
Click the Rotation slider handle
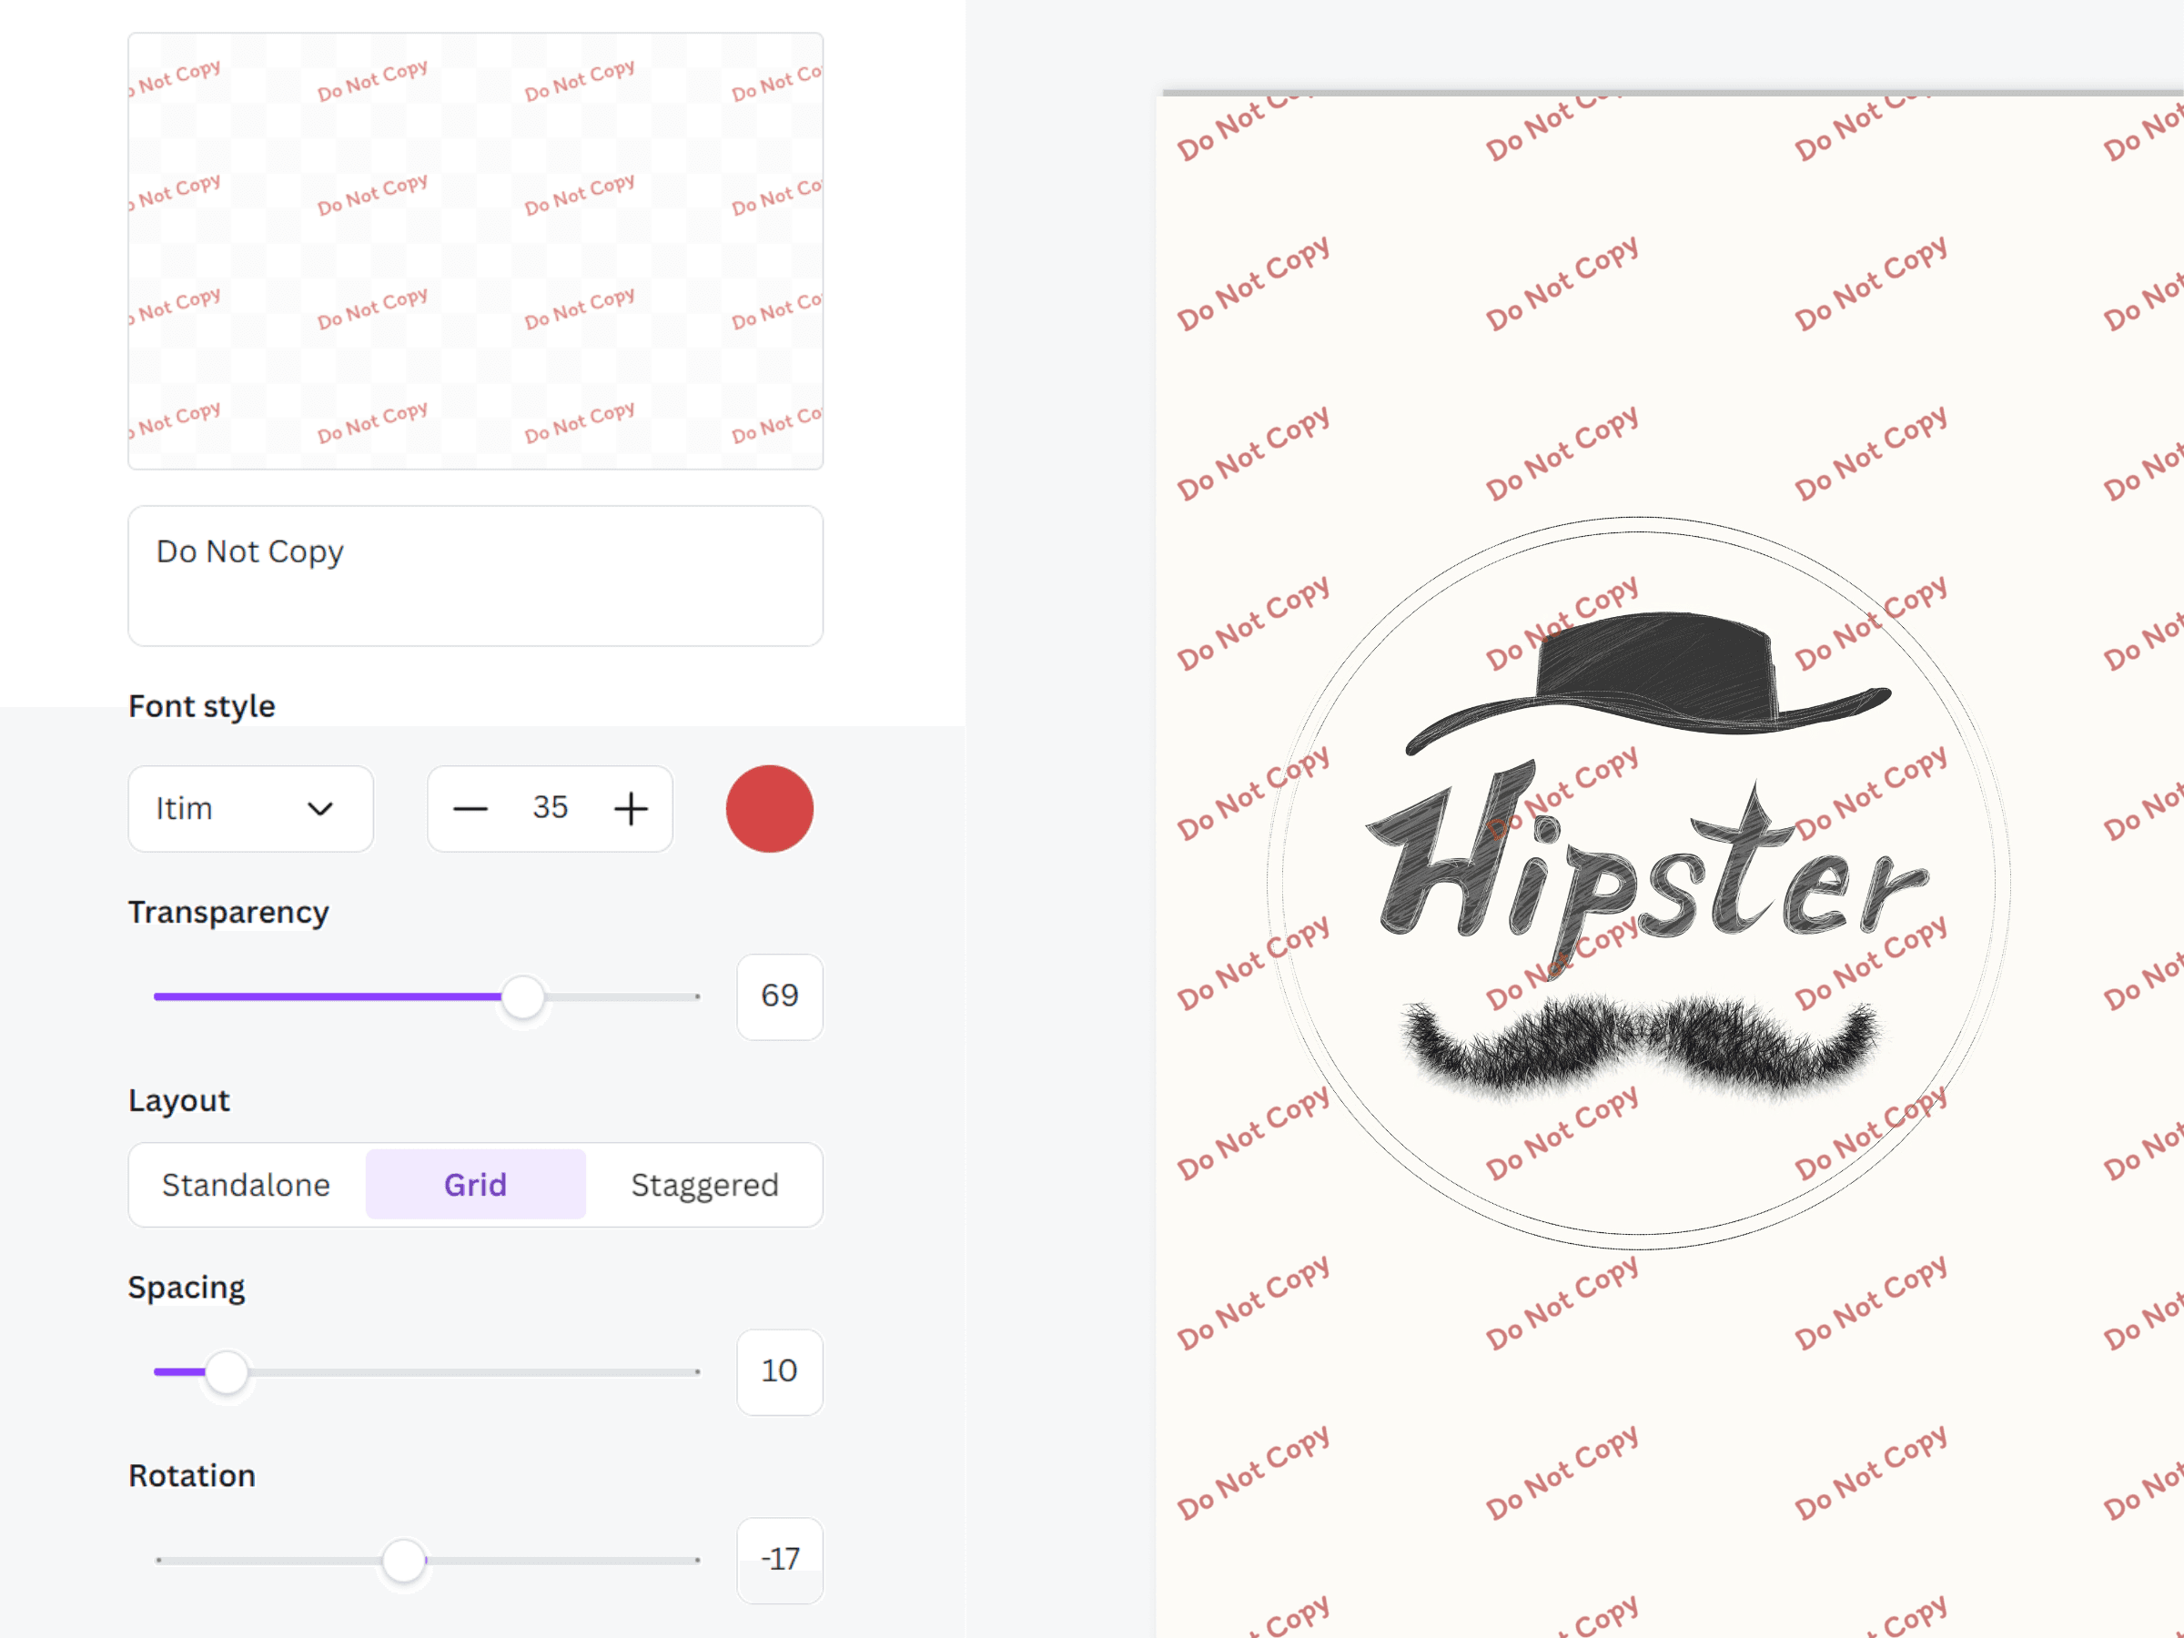point(404,1560)
